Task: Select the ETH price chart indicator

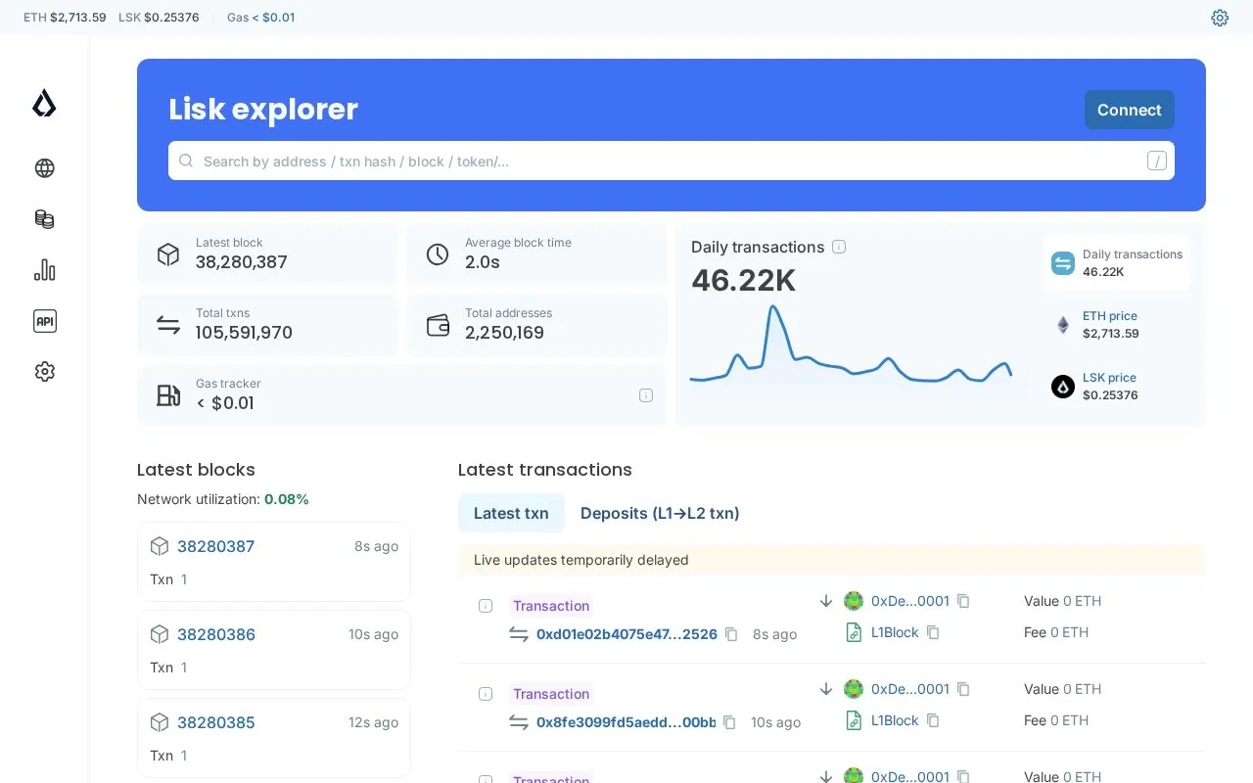Action: tap(1117, 325)
